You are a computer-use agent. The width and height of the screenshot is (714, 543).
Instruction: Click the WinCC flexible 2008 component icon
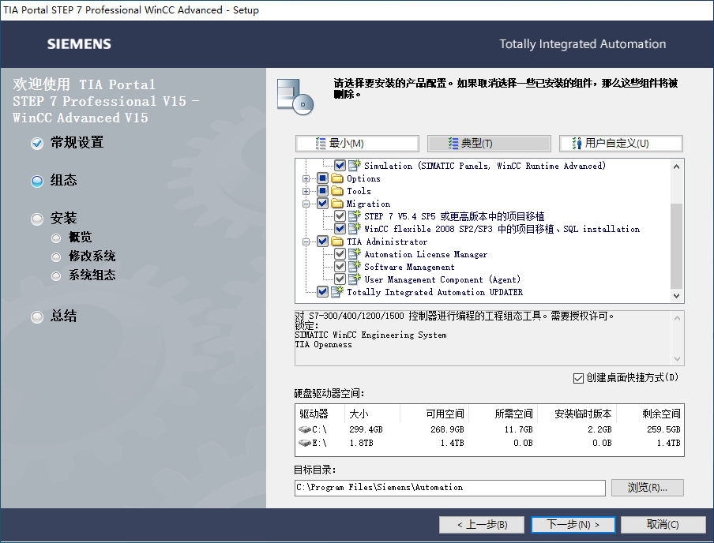pyautogui.click(x=355, y=229)
